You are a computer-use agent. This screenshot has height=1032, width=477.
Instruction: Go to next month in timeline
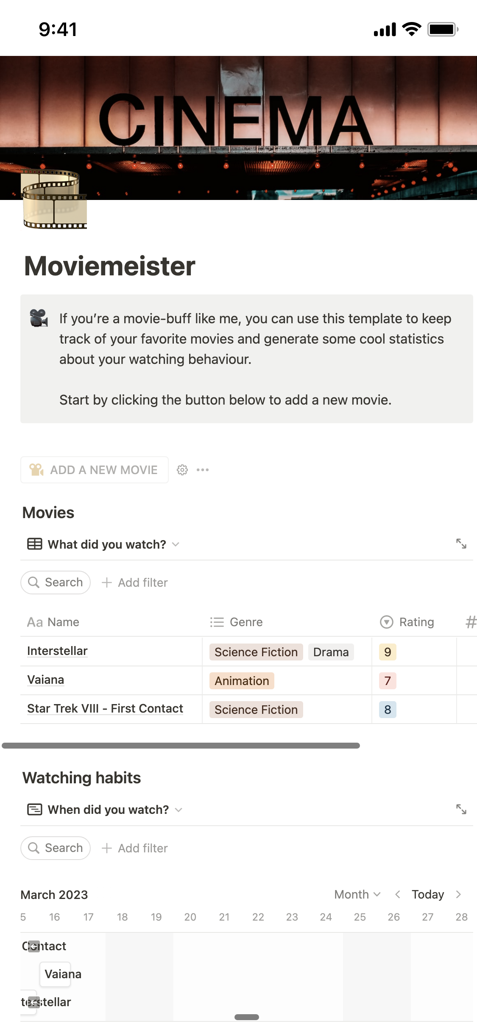(458, 894)
